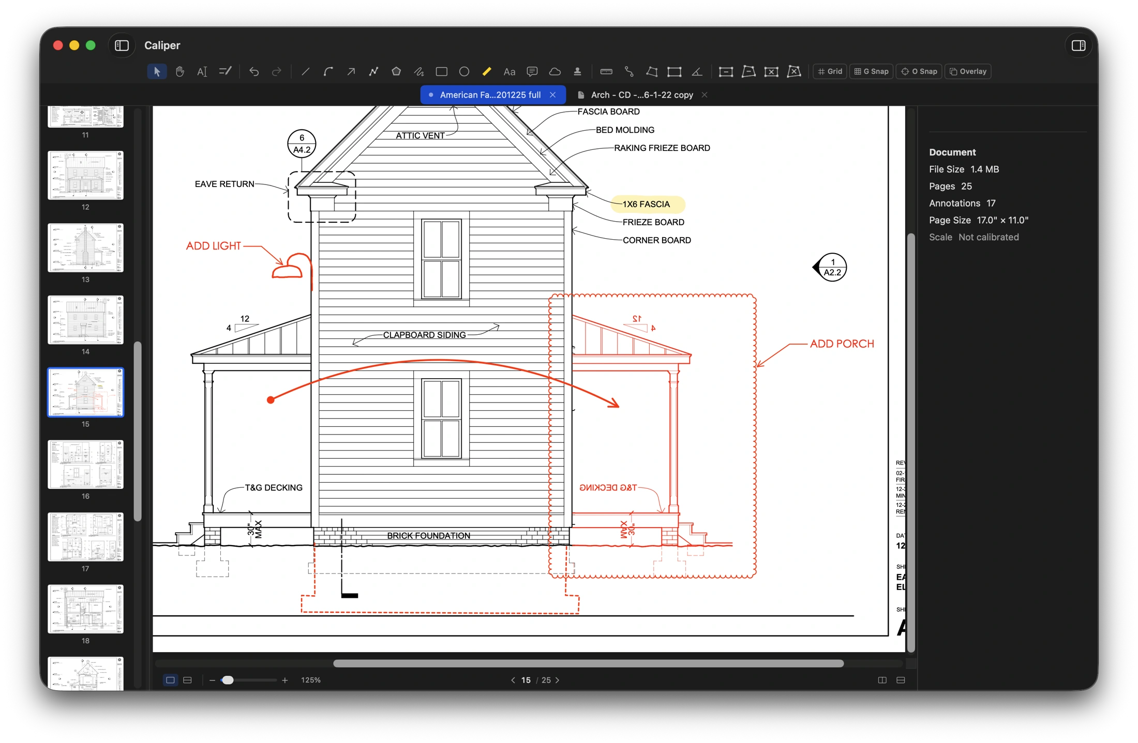Adjust the zoom level slider knob
The image size is (1138, 743).
pyautogui.click(x=228, y=680)
